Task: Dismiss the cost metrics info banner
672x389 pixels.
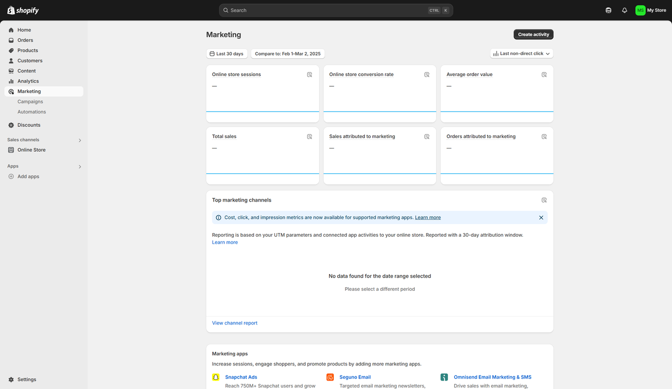Action: (541, 217)
